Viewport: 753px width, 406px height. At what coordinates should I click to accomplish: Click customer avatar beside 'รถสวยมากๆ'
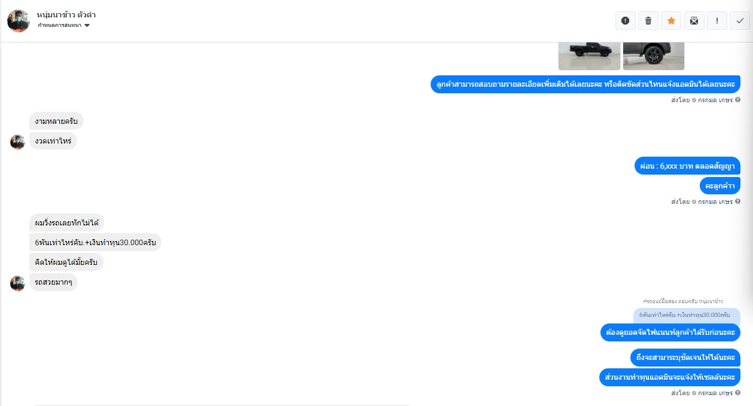click(17, 283)
